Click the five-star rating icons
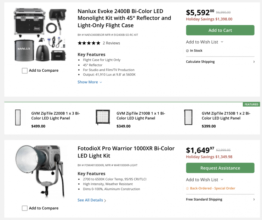Image resolution: width=262 pixels, height=220 pixels. click(89, 43)
